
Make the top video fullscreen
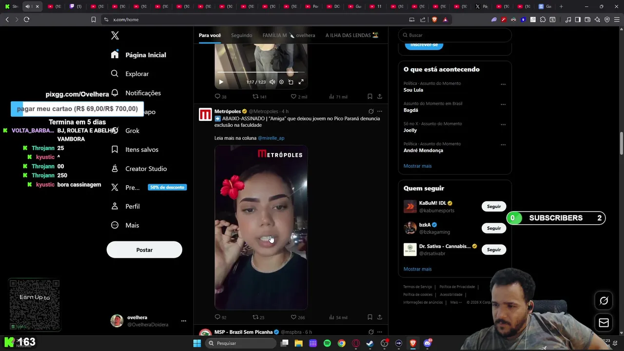(x=301, y=82)
